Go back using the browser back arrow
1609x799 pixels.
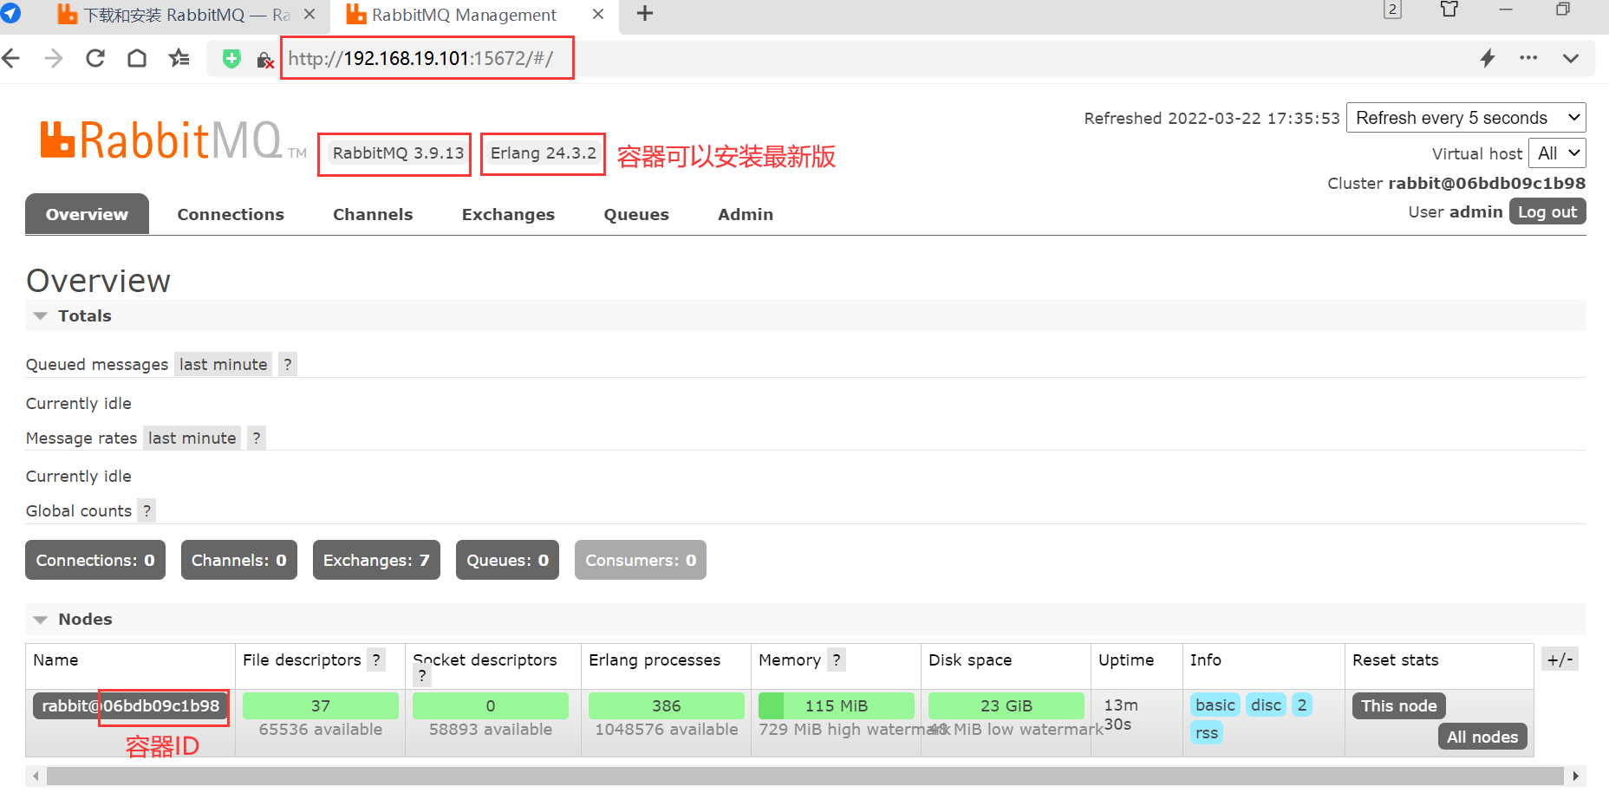(11, 58)
